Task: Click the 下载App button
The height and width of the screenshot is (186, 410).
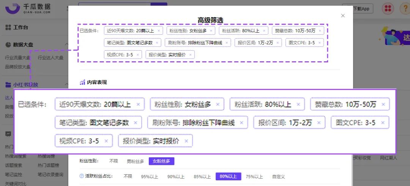Action: pyautogui.click(x=358, y=9)
